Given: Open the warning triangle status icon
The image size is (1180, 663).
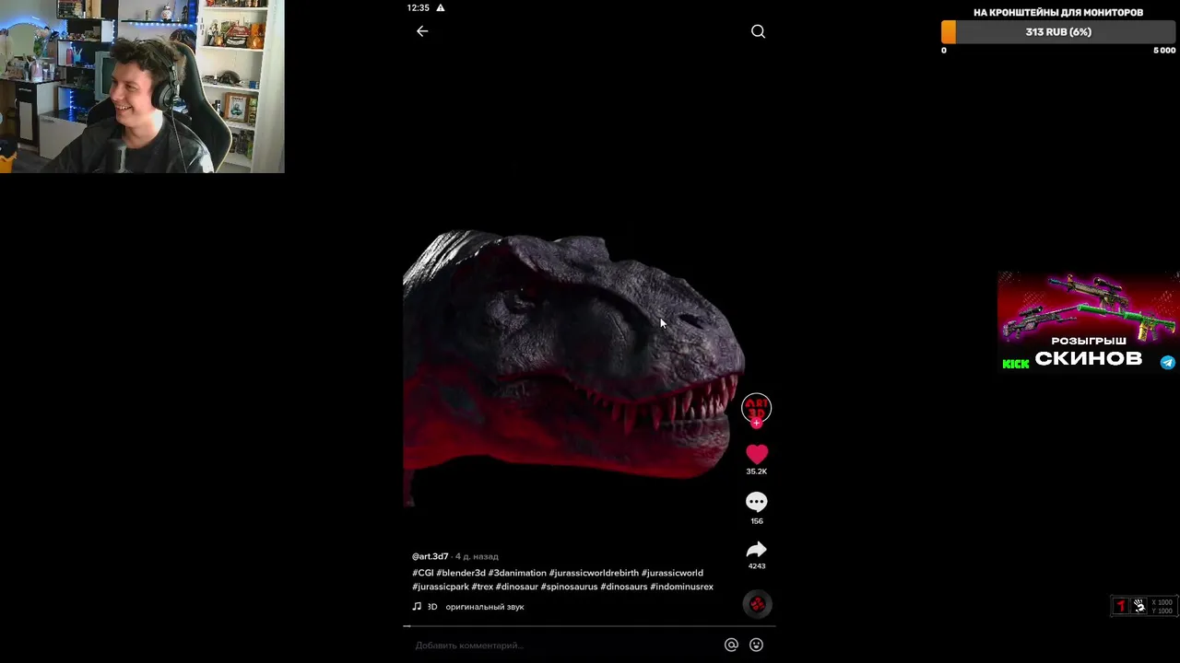Looking at the screenshot, I should (441, 7).
